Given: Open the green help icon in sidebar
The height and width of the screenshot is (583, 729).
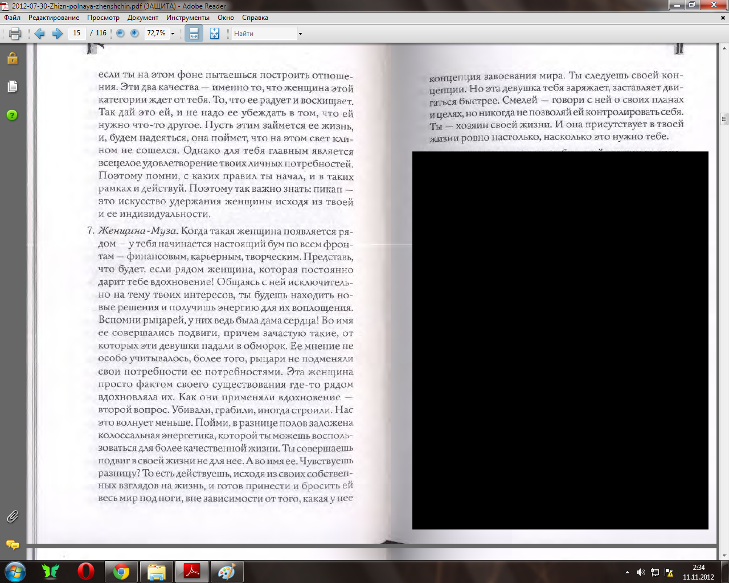Looking at the screenshot, I should click(12, 115).
